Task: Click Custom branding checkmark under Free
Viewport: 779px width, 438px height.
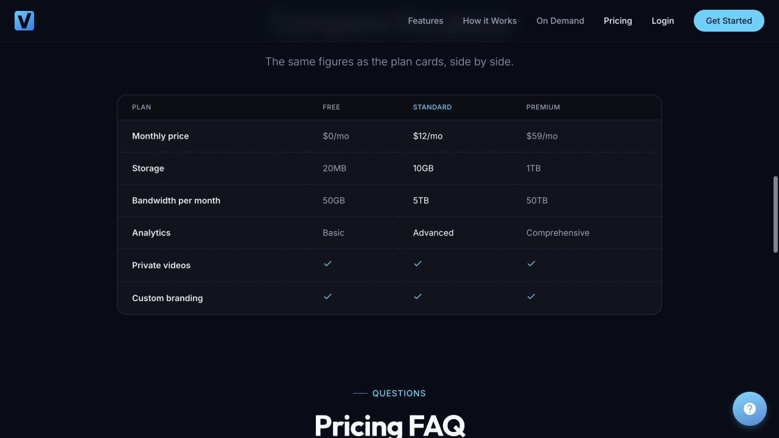Action: click(327, 296)
